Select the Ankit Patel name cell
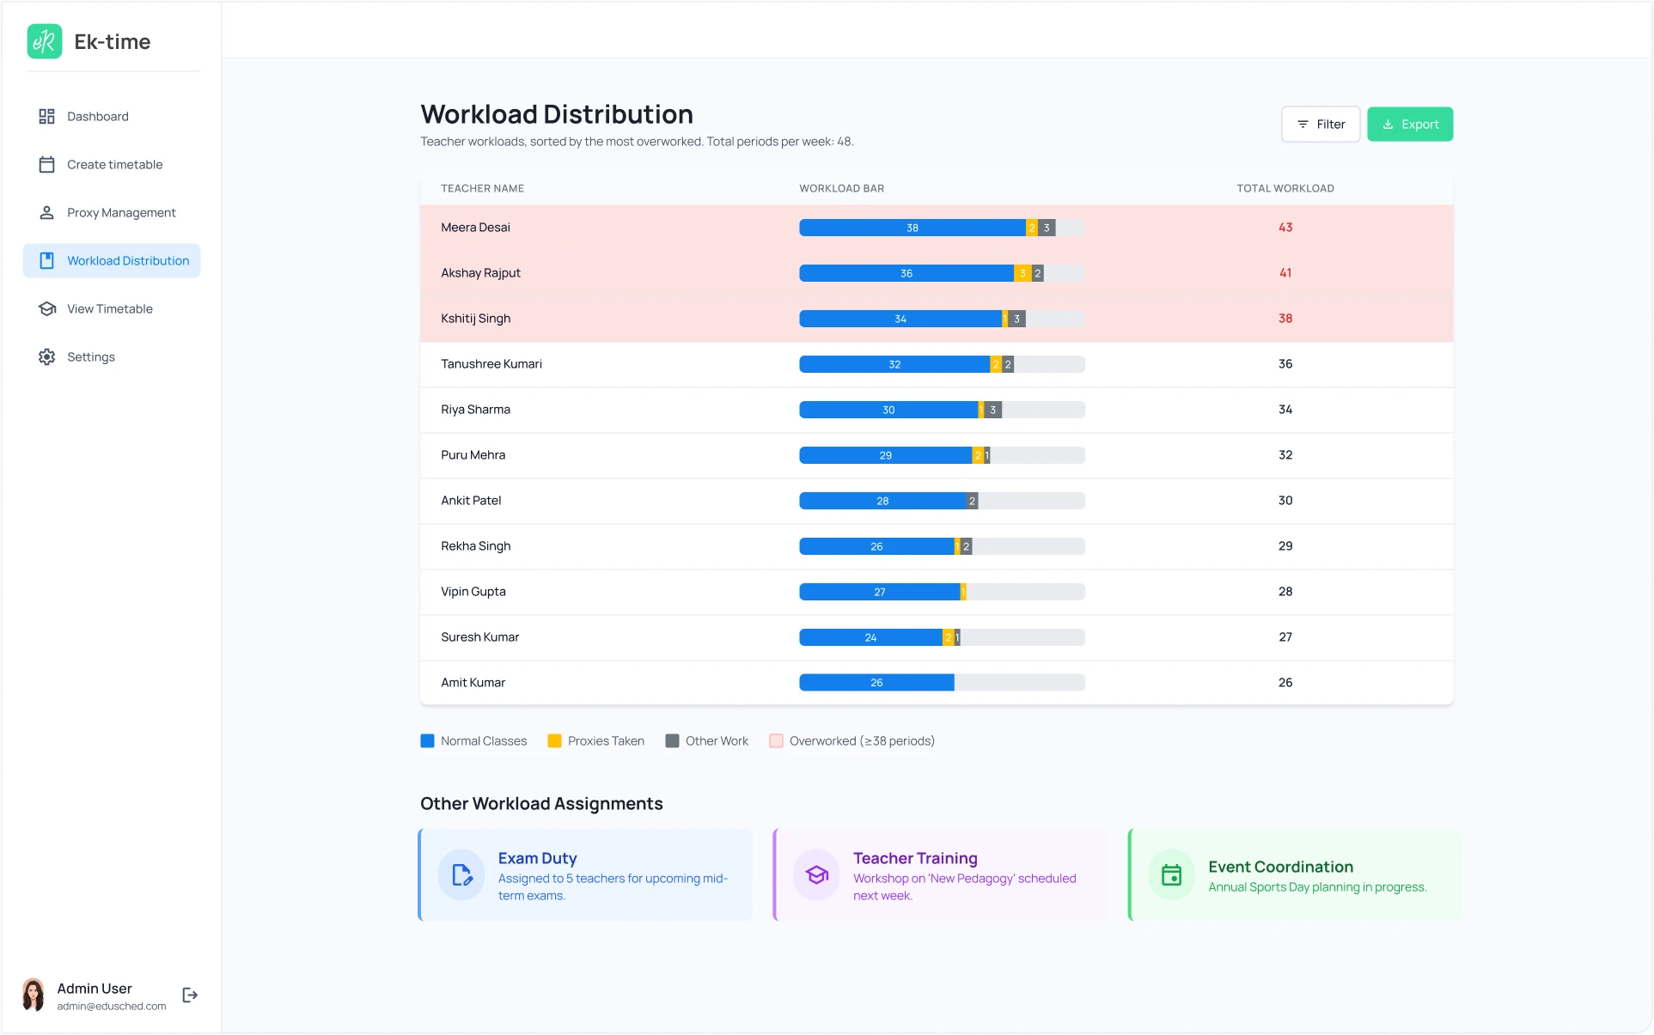The width and height of the screenshot is (1654, 1035). coord(471,501)
